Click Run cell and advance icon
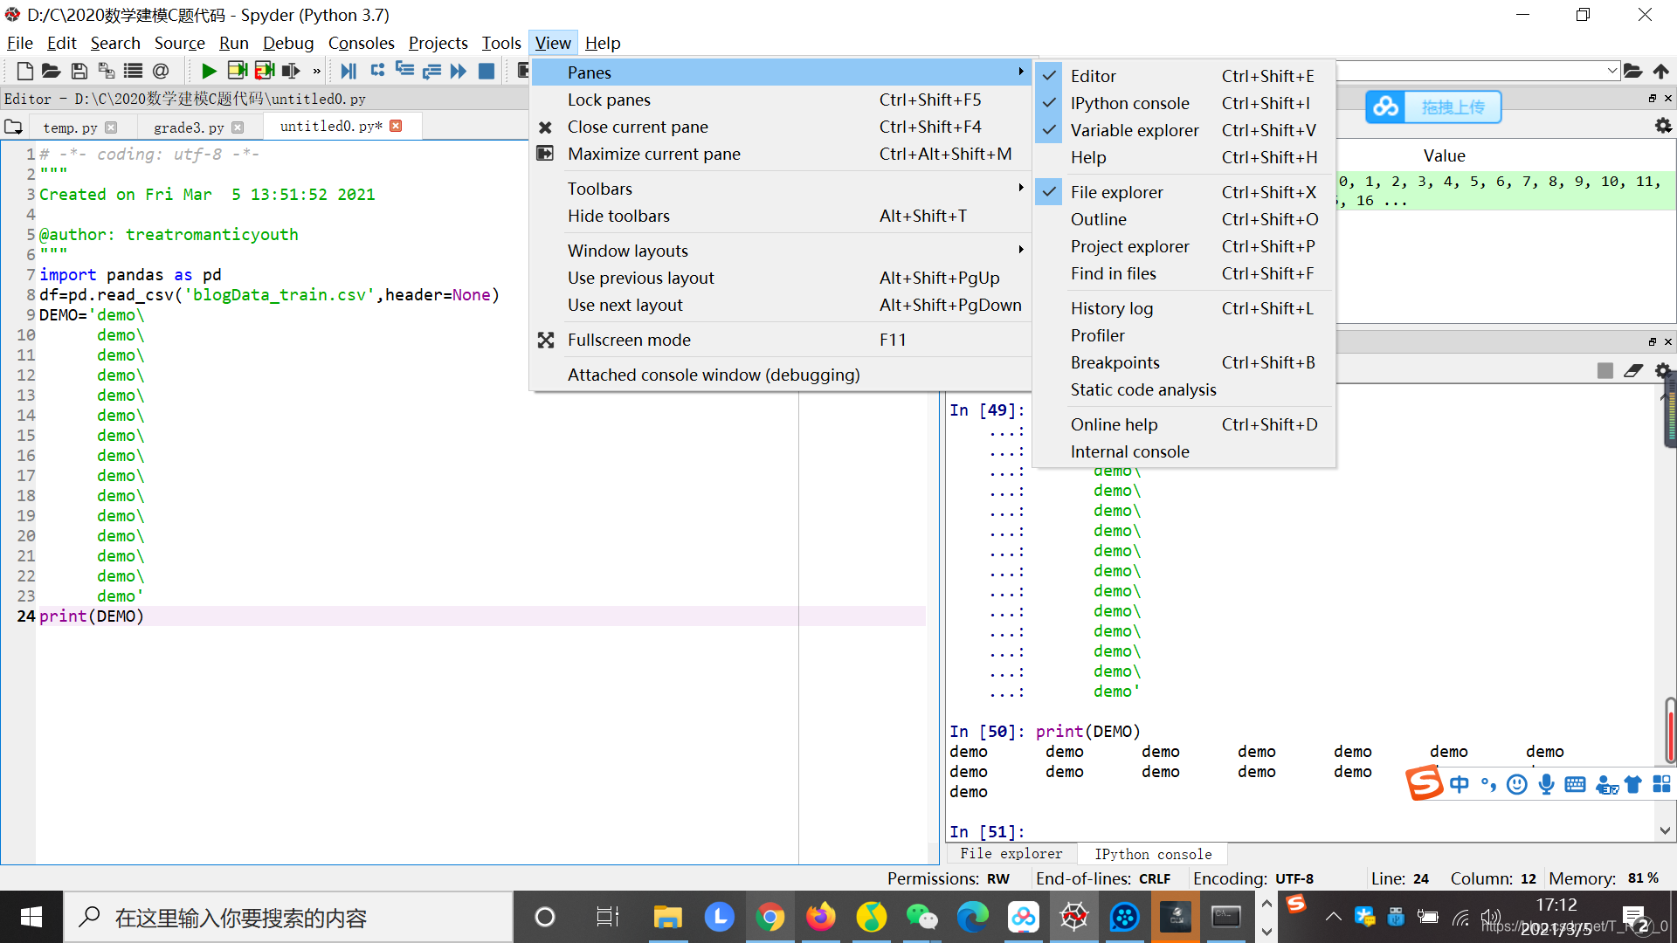This screenshot has height=943, width=1677. click(x=264, y=71)
